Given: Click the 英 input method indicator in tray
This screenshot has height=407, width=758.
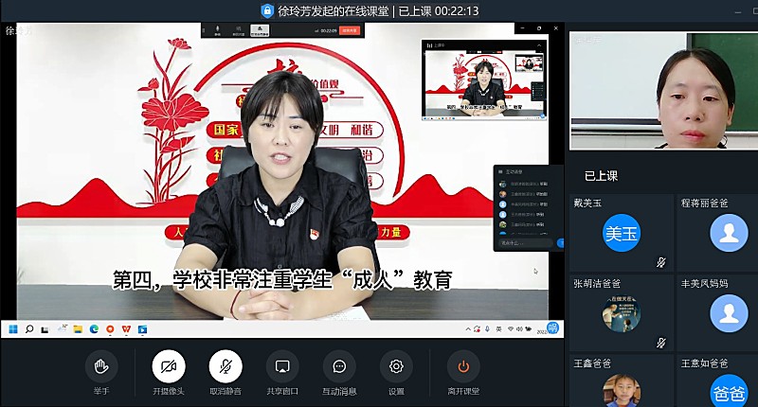Looking at the screenshot, I should coord(499,329).
